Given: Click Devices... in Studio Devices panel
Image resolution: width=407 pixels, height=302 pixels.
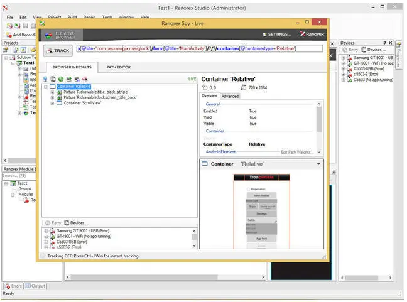Looking at the screenshot, I should 374,50.
